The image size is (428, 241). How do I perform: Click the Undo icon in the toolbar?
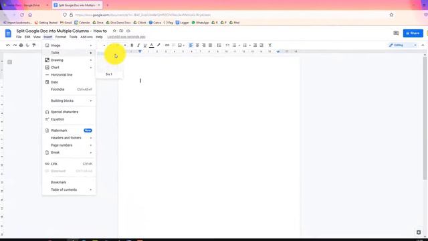[8, 45]
